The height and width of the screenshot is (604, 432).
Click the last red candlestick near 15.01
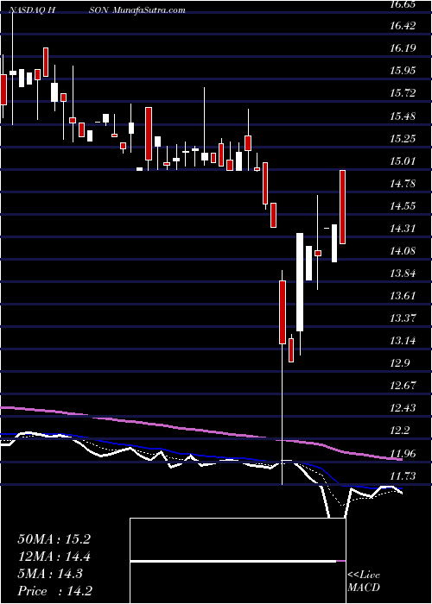coord(343,207)
